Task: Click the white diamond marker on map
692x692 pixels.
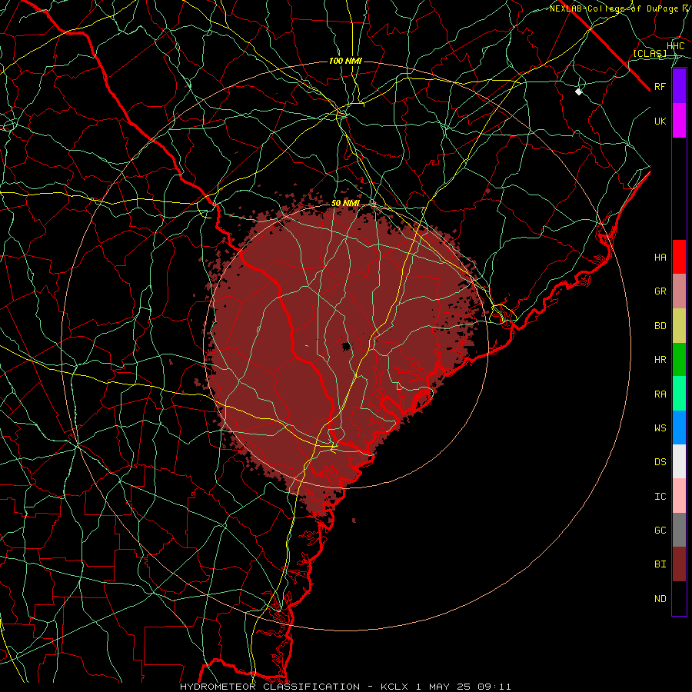Action: click(578, 91)
